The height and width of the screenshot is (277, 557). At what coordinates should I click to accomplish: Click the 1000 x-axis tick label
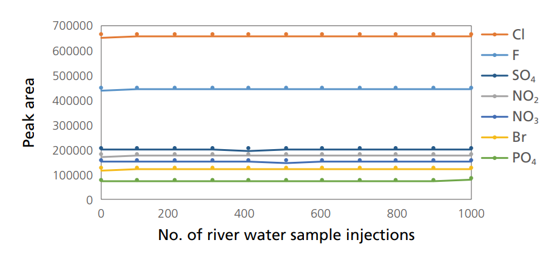tap(471, 213)
